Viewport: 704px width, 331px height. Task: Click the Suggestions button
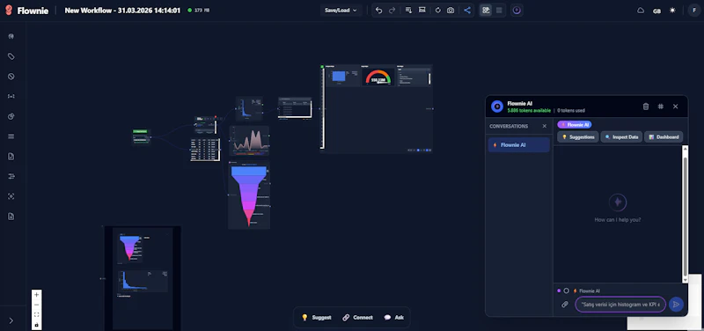578,137
